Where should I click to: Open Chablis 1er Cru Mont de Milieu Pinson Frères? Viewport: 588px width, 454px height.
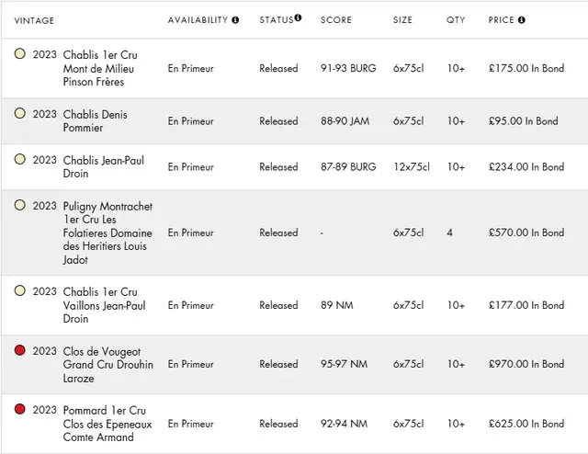point(99,68)
